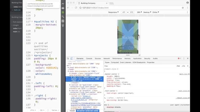Switch to the Sources tab
200x112 pixels.
click(x=98, y=58)
